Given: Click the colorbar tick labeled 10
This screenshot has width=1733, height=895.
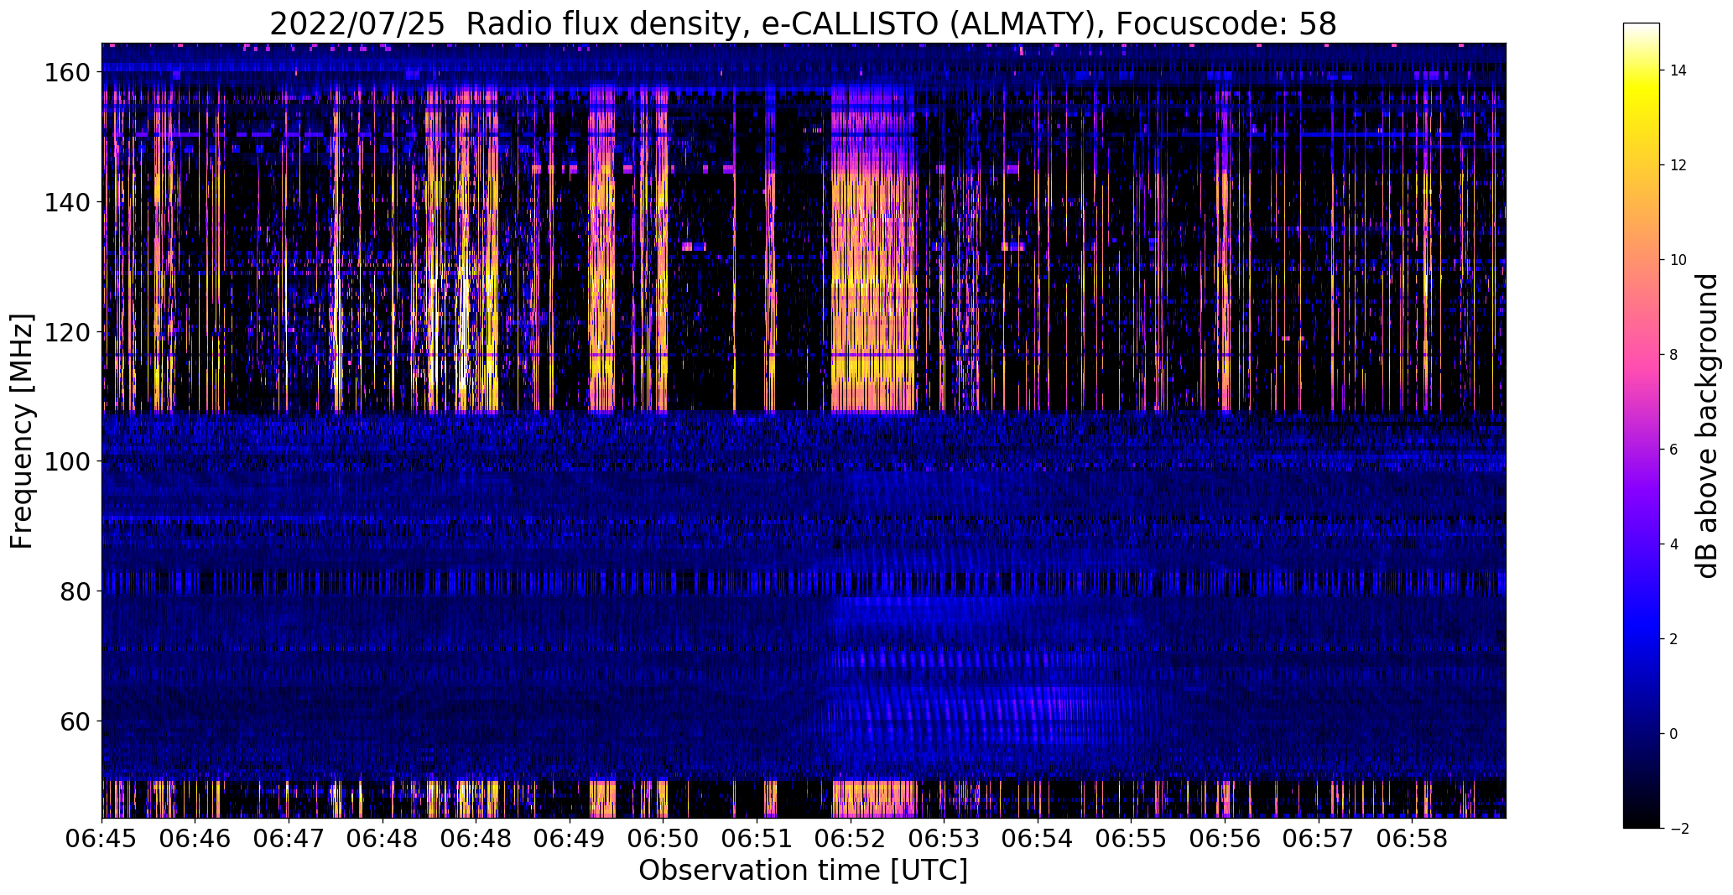Looking at the screenshot, I should coord(1678,260).
